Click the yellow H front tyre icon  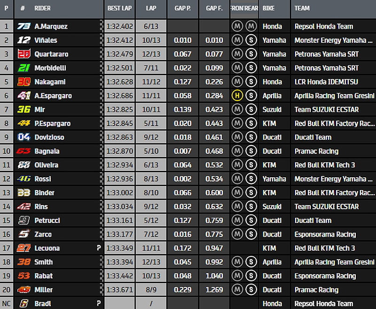[x=237, y=95]
